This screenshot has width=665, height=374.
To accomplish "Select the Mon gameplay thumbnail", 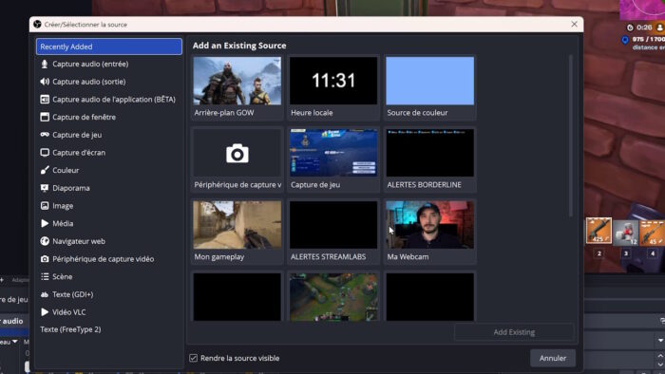I will [237, 225].
